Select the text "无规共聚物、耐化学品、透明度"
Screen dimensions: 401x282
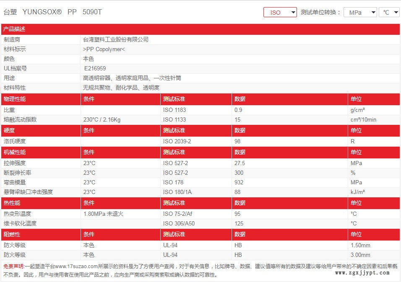point(121,88)
